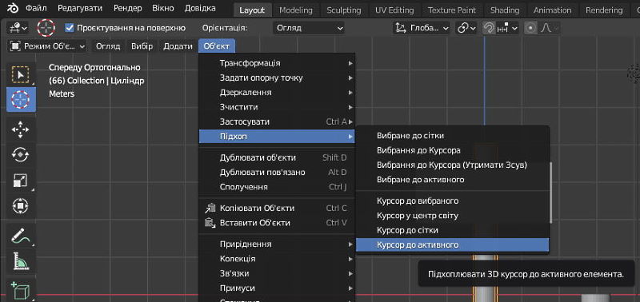Open the pivot point dropdown
This screenshot has height=302, width=640.
[x=467, y=28]
